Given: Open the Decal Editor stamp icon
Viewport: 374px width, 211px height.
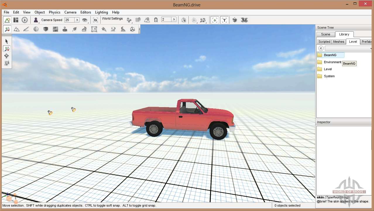Looking at the screenshot, I should pyautogui.click(x=65, y=29).
